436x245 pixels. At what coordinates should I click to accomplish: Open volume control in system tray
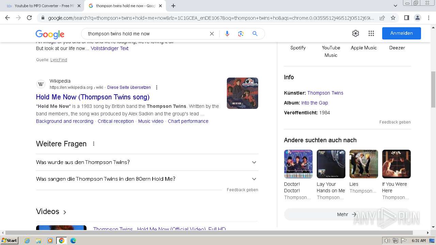pos(387,241)
